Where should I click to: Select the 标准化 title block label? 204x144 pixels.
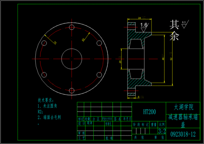pyautogui.click(x=108, y=124)
